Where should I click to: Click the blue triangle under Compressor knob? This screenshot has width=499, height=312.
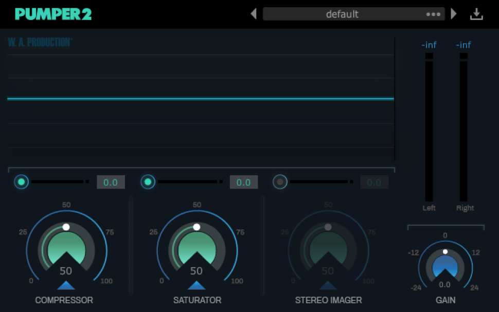pyautogui.click(x=66, y=285)
